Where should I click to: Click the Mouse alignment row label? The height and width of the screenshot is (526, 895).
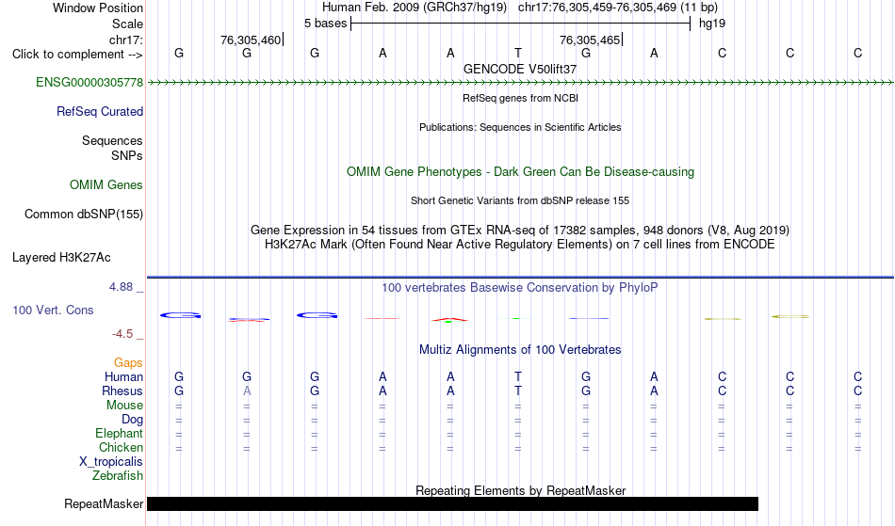pos(124,406)
